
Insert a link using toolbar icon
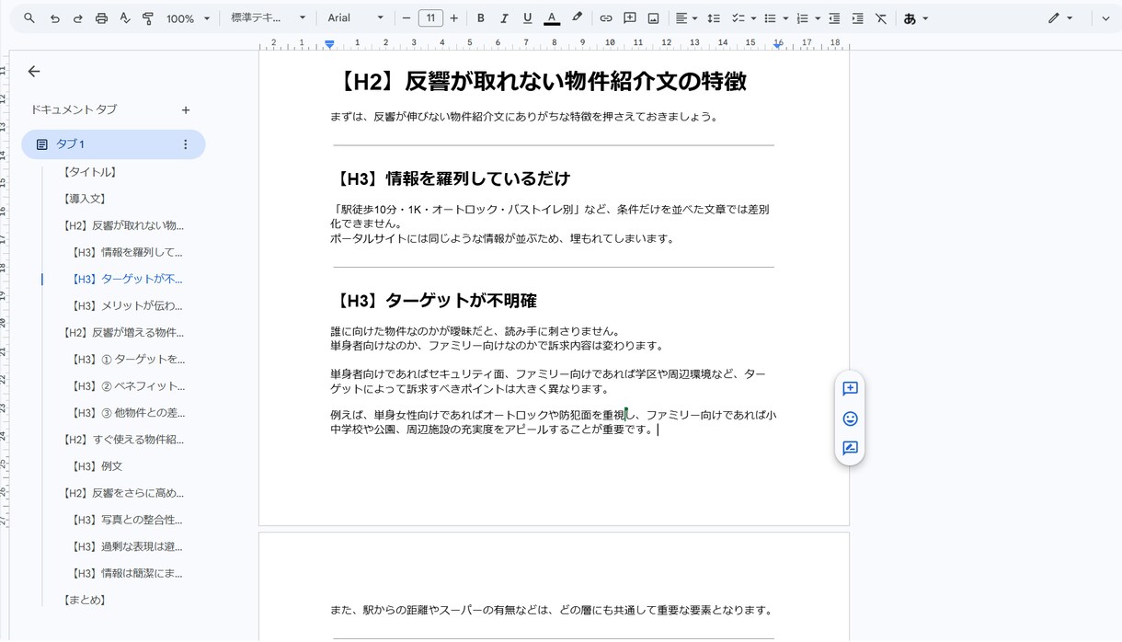[606, 18]
